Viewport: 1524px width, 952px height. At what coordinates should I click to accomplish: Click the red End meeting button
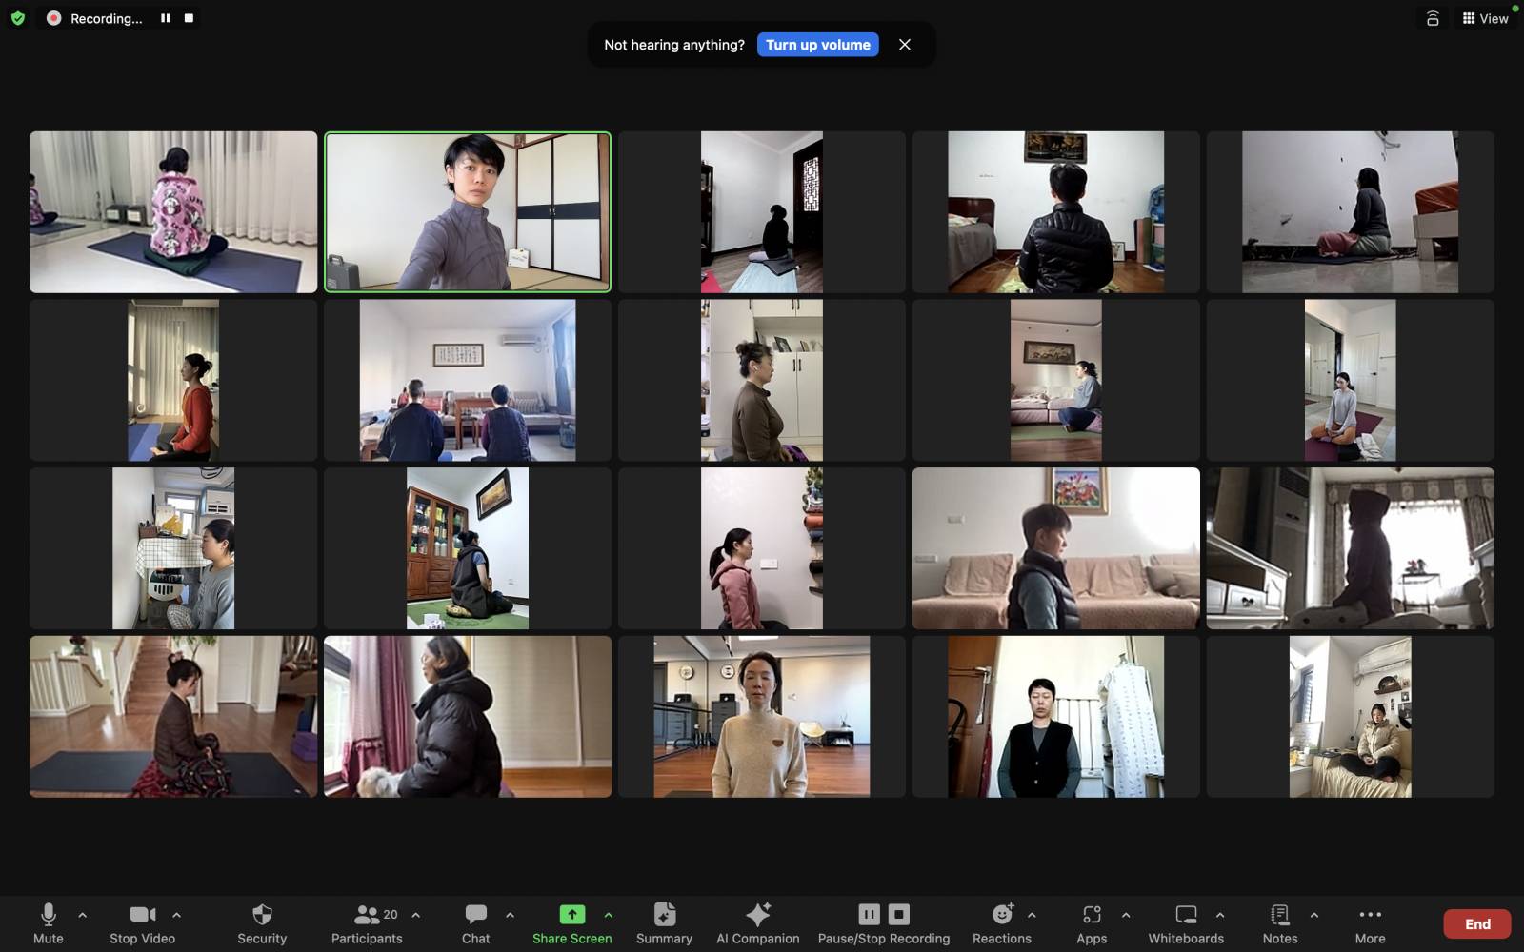(1476, 923)
